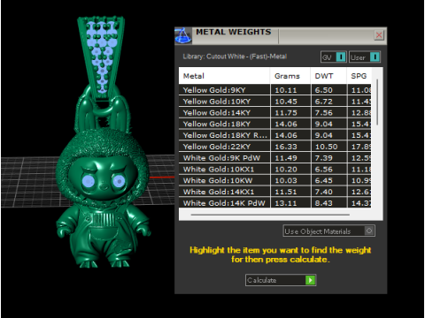Viewport: 425px width, 318px height.
Task: Select Yellow Gold:18KY row
Action: click(x=275, y=124)
